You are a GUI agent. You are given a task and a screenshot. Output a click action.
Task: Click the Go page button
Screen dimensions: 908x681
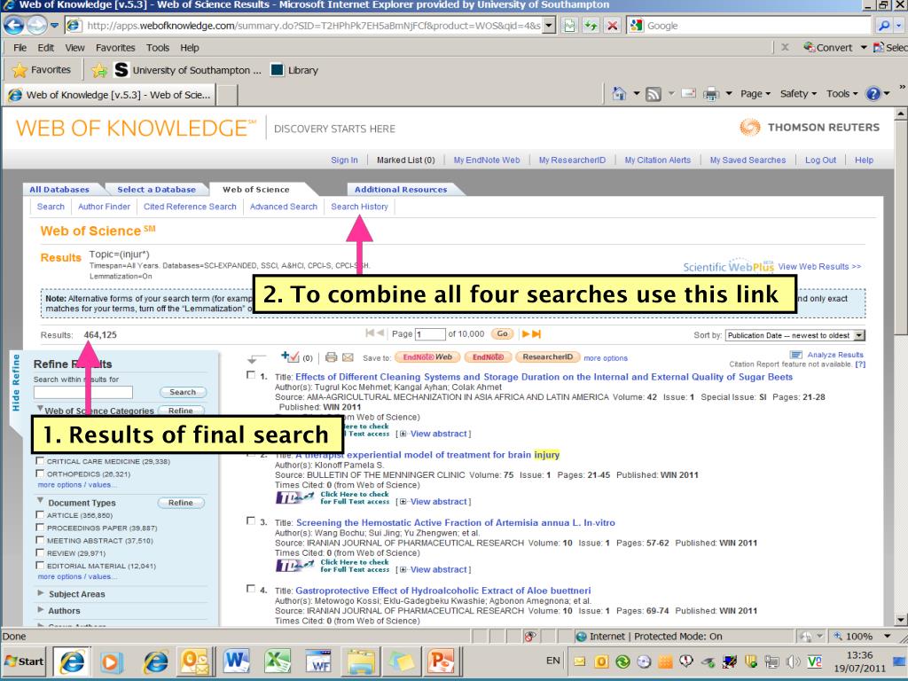(502, 333)
